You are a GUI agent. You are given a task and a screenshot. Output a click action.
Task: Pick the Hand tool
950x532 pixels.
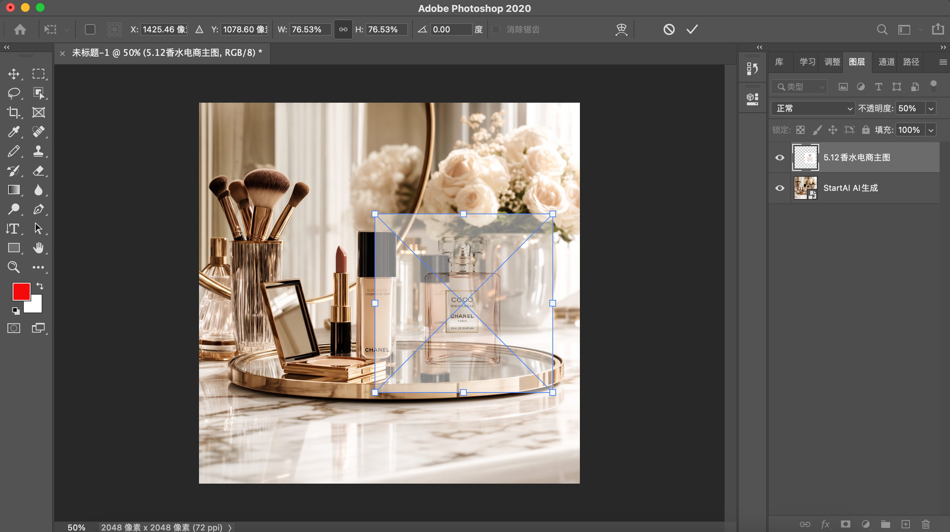38,248
